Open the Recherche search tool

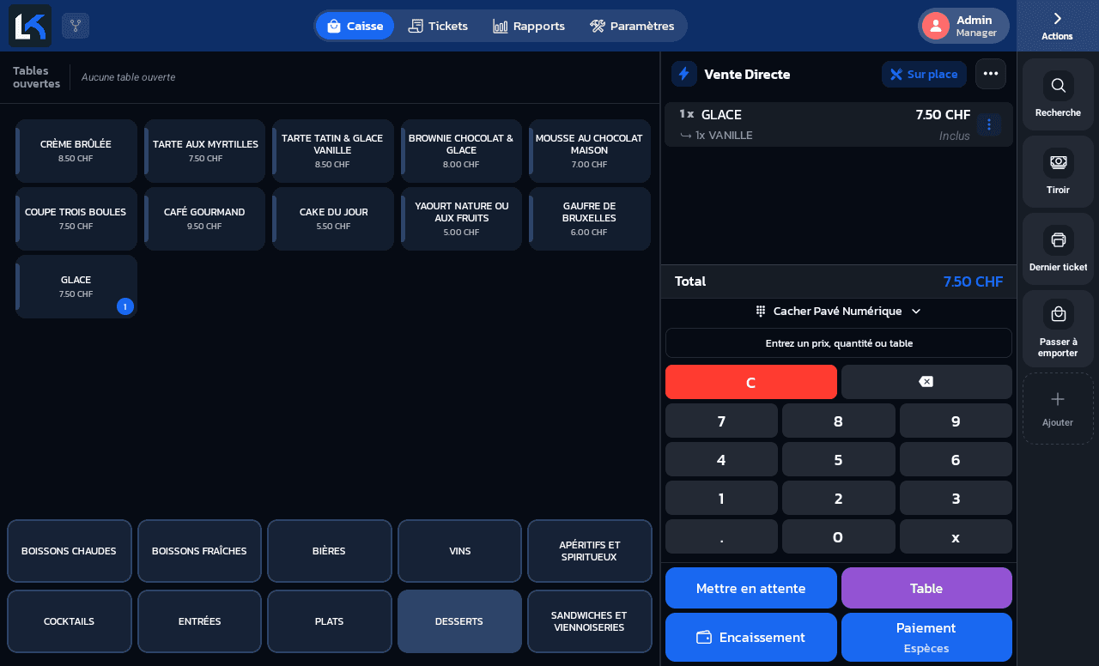1058,94
